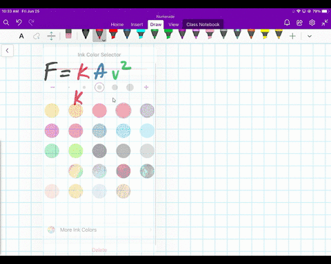The image size is (331, 264).
Task: Click the Ink Color Selector heading
Action: pyautogui.click(x=99, y=54)
